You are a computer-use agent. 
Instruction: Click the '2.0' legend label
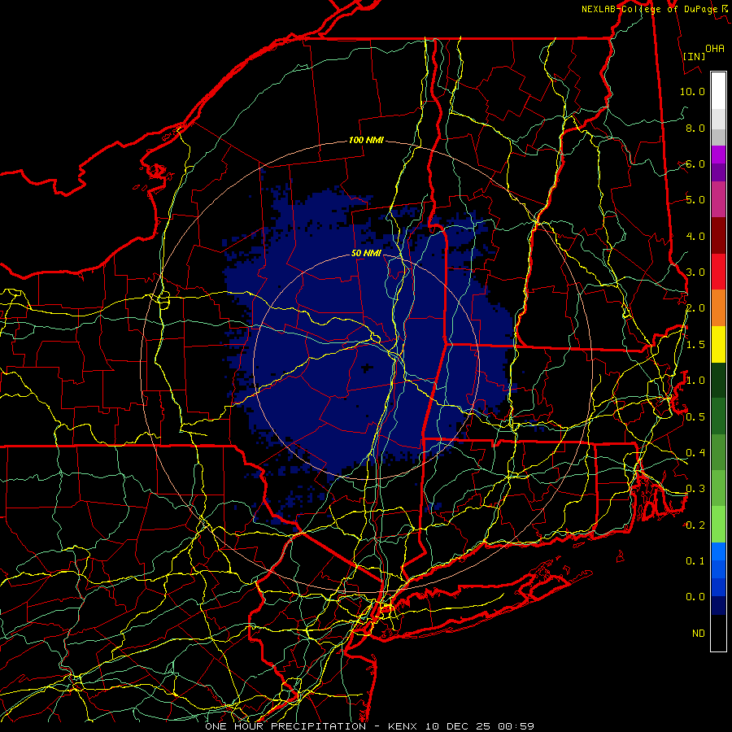pos(695,308)
